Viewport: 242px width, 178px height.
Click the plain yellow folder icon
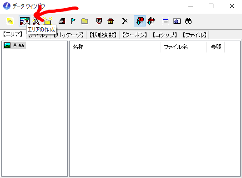tap(85, 21)
